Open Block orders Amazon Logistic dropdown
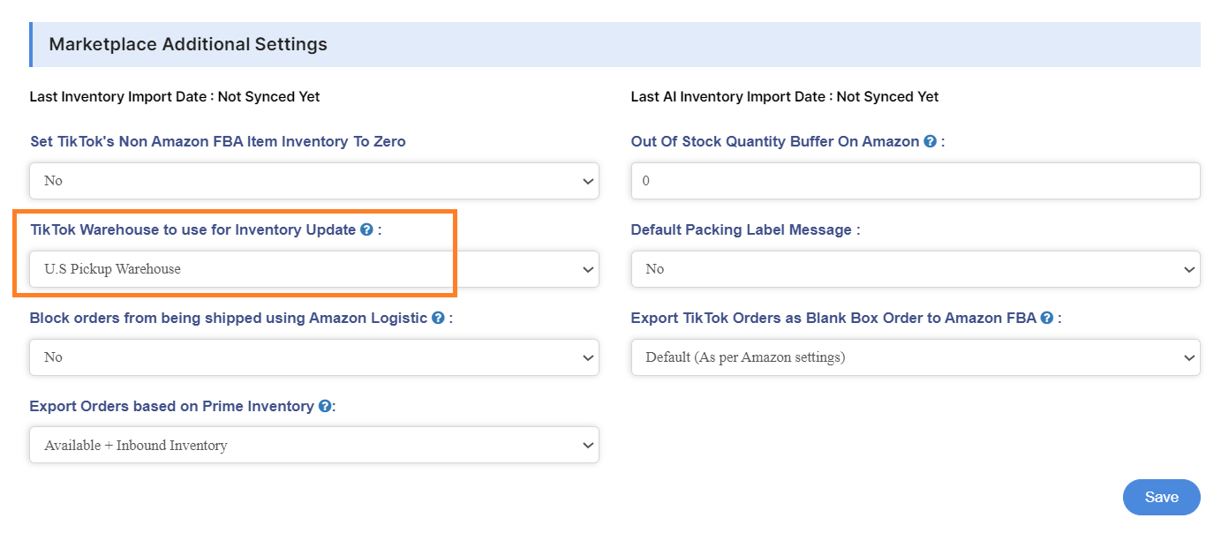The width and height of the screenshot is (1221, 533). [313, 357]
